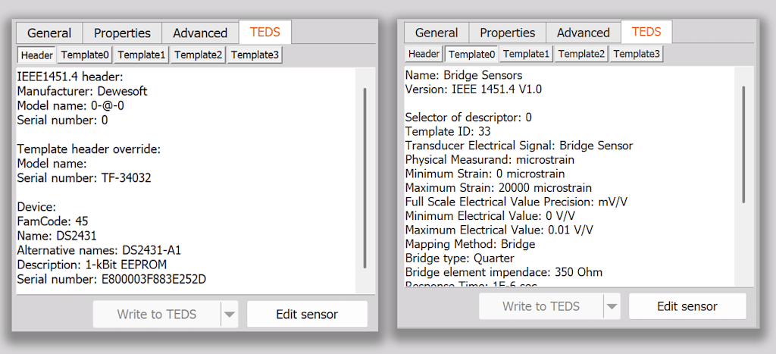The height and width of the screenshot is (354, 776).
Task: Switch to Template2 in left panel
Action: [x=198, y=55]
